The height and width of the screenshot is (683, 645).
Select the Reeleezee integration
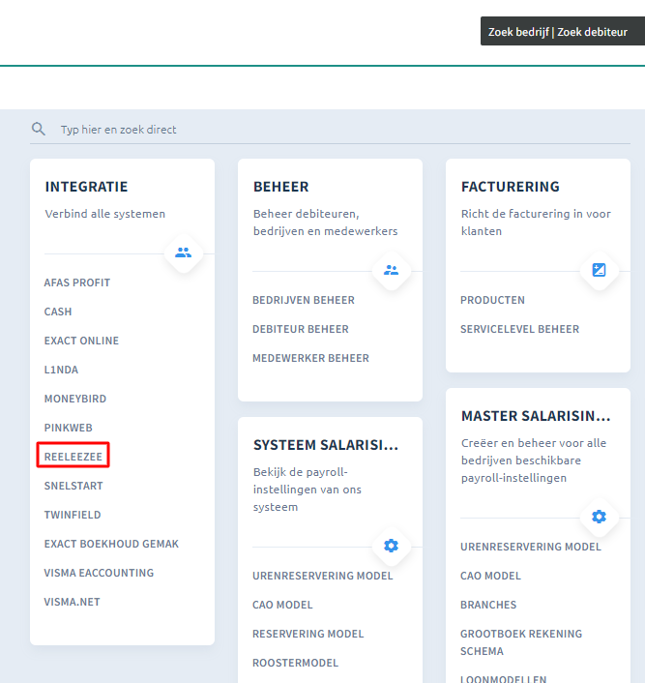[73, 457]
